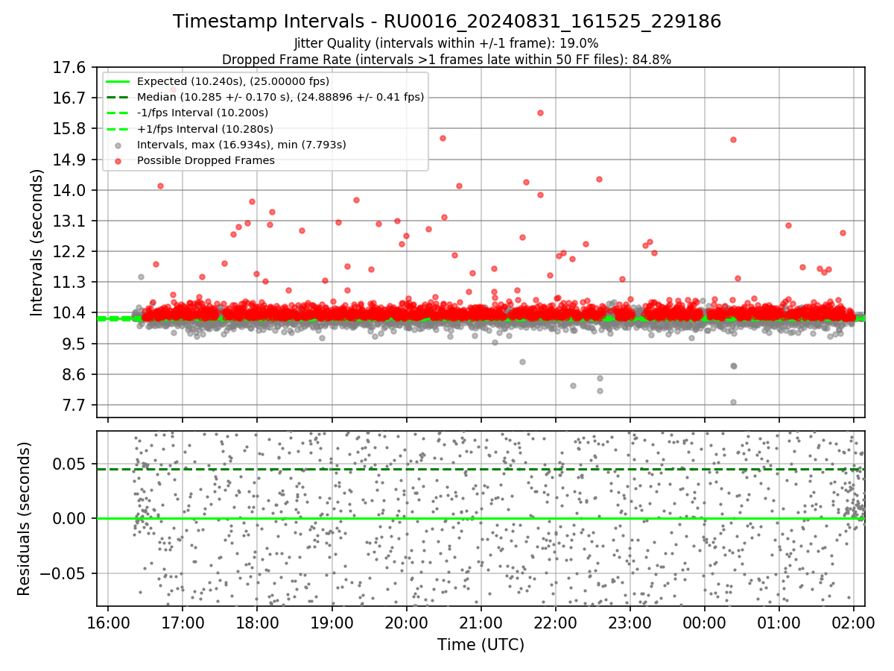Click y-axis tick label '9.5'
The image size is (894, 671).
pyautogui.click(x=75, y=344)
